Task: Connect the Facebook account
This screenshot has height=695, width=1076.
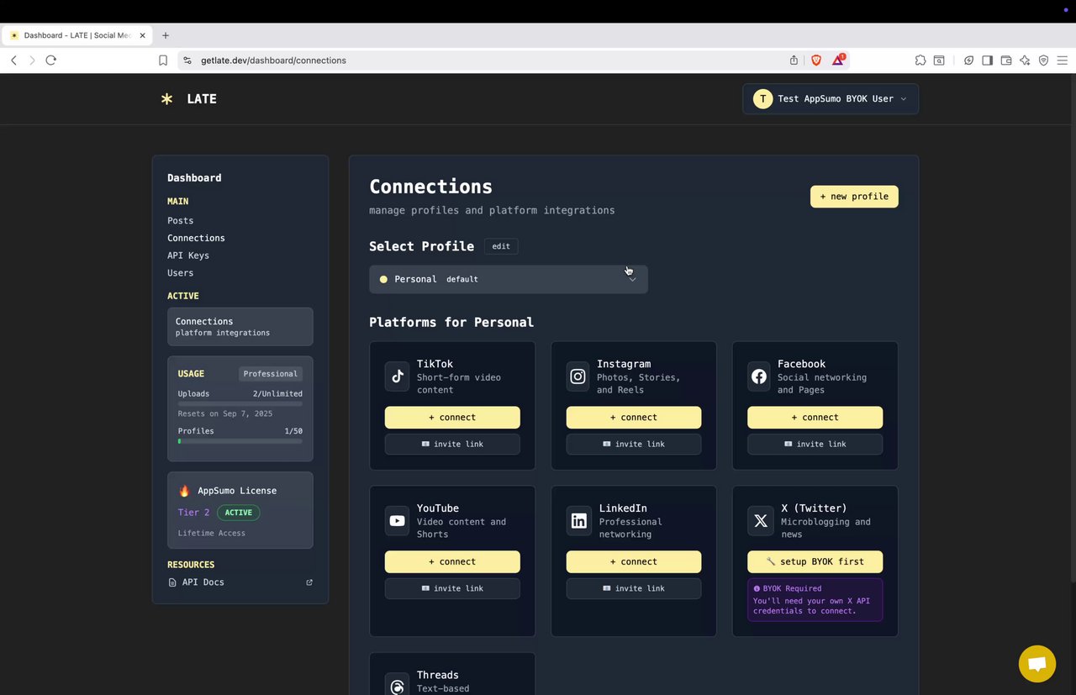Action: (x=815, y=418)
